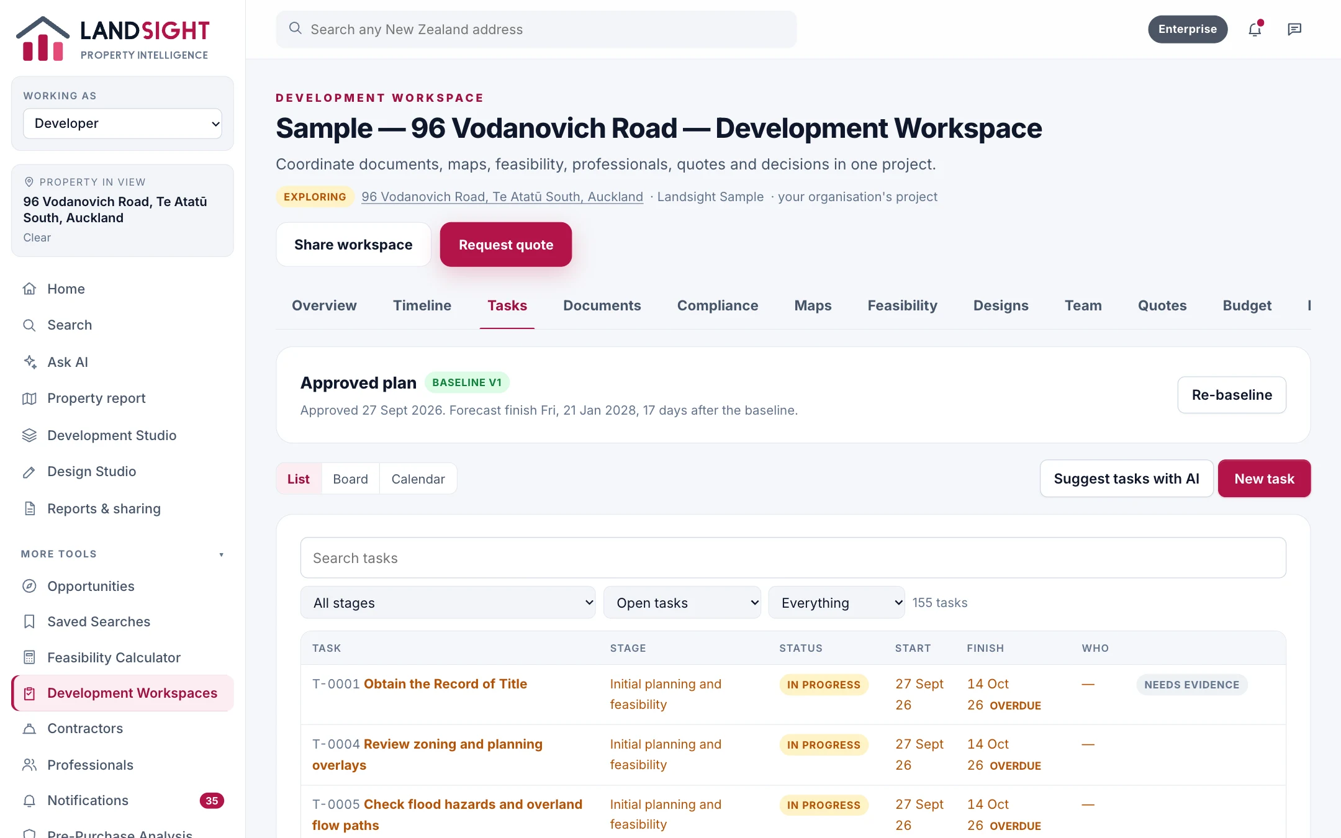Open the All stages filter dropdown
Viewport: 1341px width, 838px height.
448,602
